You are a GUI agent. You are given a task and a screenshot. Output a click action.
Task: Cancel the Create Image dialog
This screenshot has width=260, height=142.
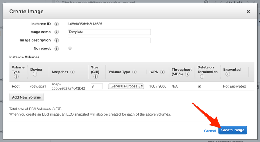point(210,131)
